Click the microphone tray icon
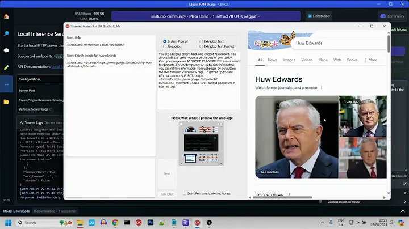Screen dimensions: 409x229 tap(331, 223)
